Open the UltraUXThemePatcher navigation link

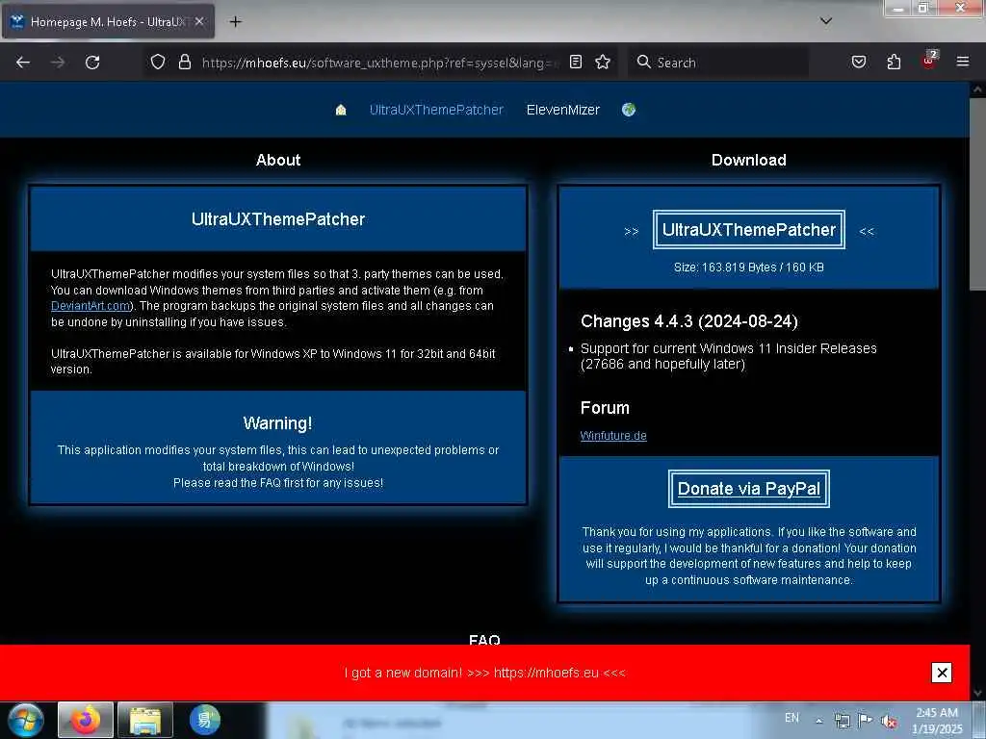(436, 110)
